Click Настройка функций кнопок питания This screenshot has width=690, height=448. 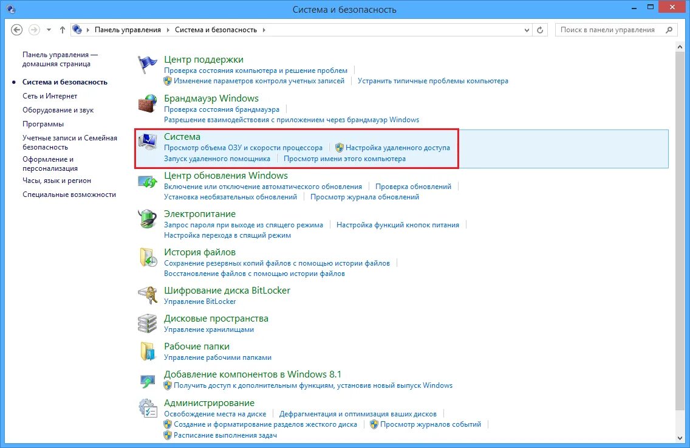[398, 225]
